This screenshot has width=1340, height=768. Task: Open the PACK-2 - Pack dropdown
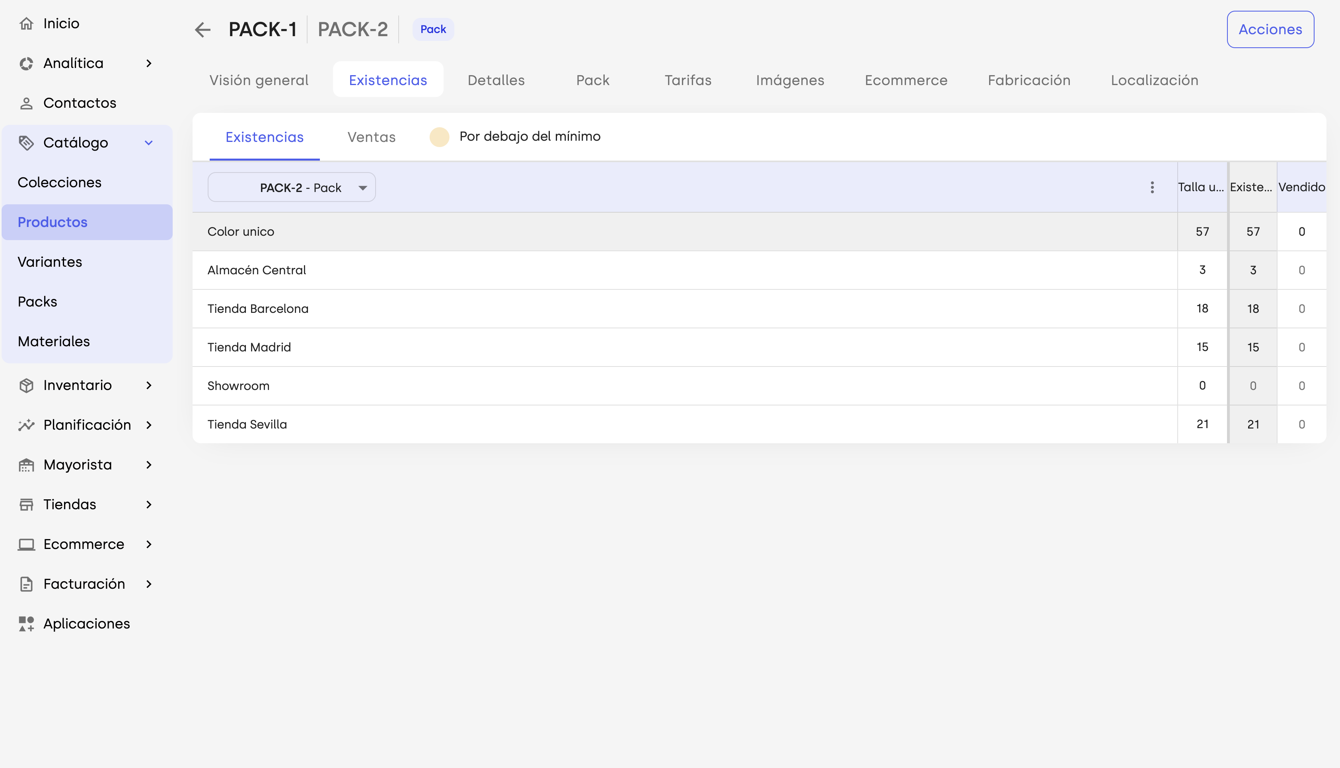point(292,187)
